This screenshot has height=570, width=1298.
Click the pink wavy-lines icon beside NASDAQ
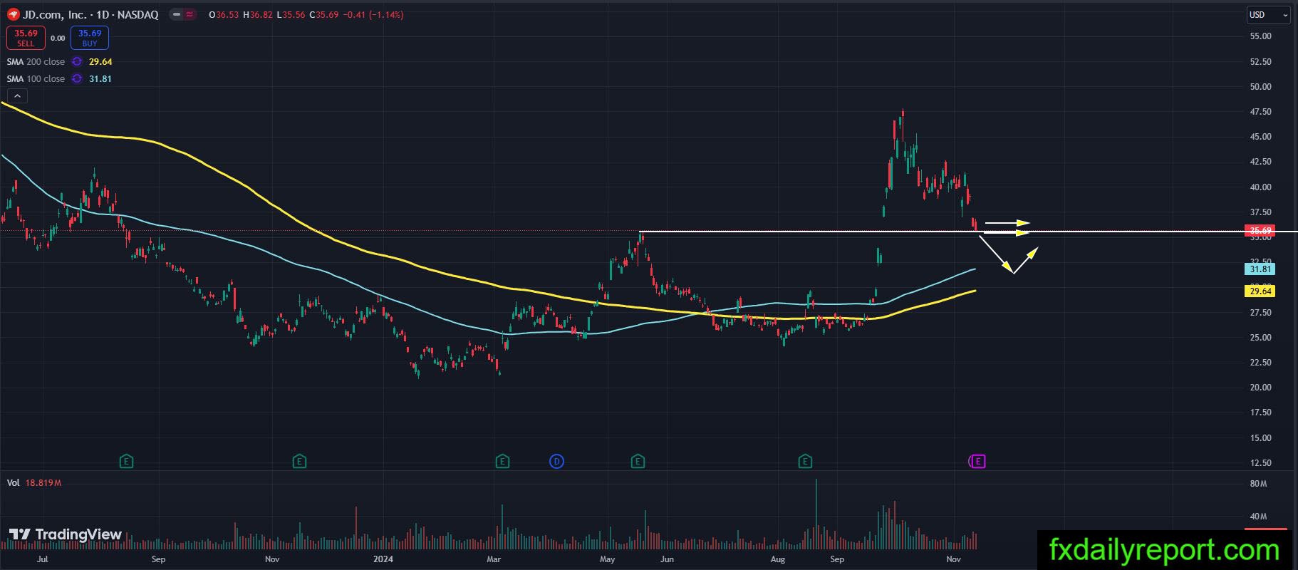pos(189,14)
